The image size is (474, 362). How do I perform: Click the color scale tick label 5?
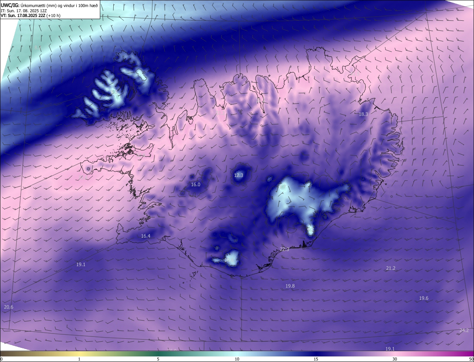pyautogui.click(x=158, y=359)
